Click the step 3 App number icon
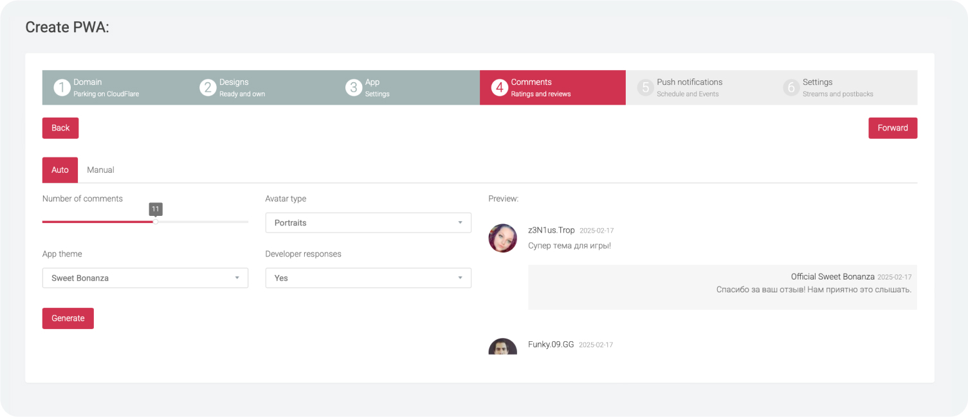Screen dimensions: 968x417 point(353,87)
